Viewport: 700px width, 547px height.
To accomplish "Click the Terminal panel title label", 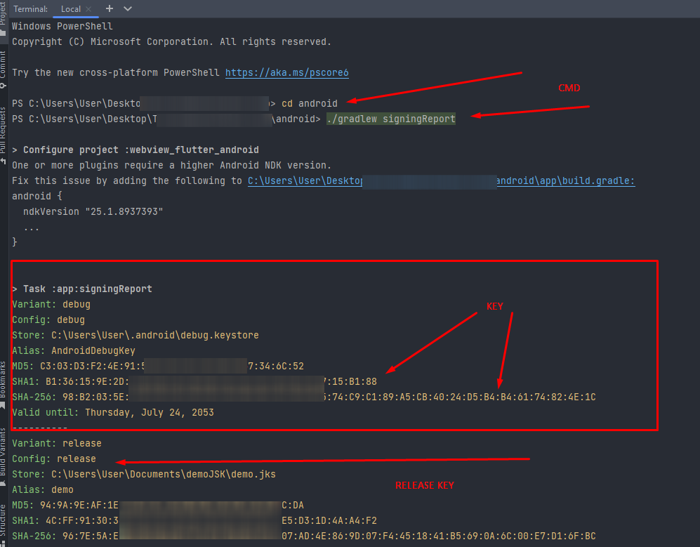I will (x=31, y=9).
